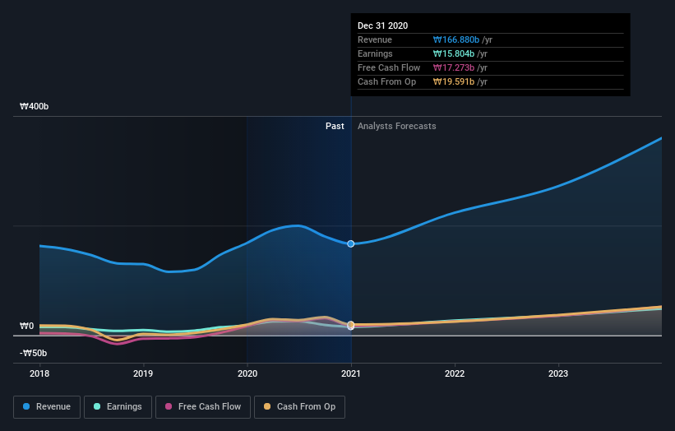Click the ₩166.880b revenue value in tooltip

456,39
